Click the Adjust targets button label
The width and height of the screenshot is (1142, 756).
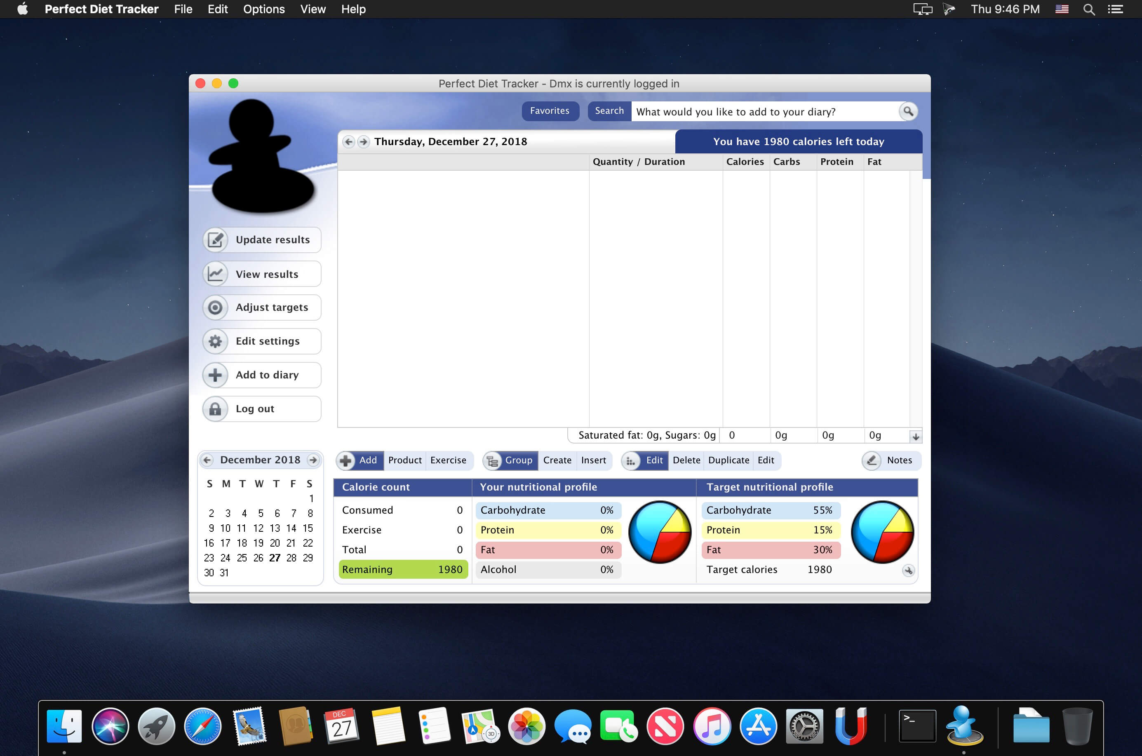pos(272,308)
